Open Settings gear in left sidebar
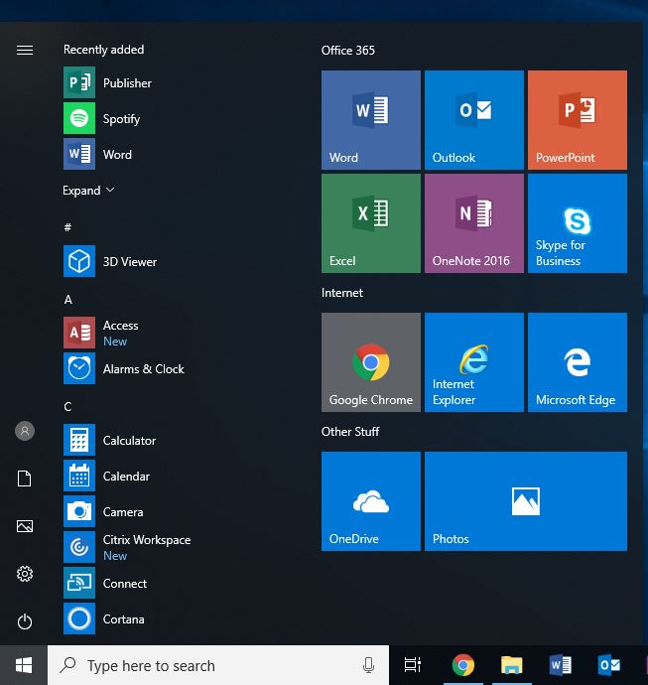 click(x=25, y=574)
